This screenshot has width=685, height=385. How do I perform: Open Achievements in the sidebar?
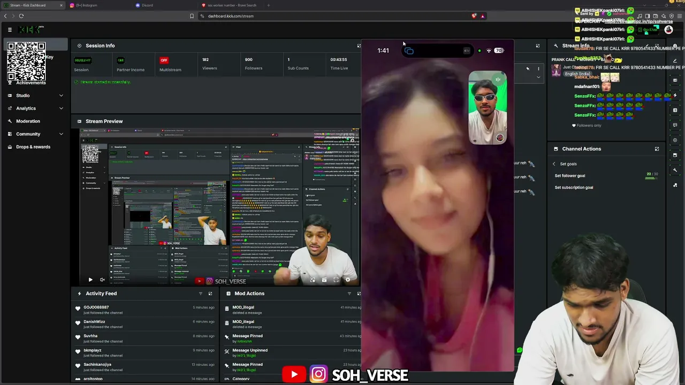coord(31,83)
